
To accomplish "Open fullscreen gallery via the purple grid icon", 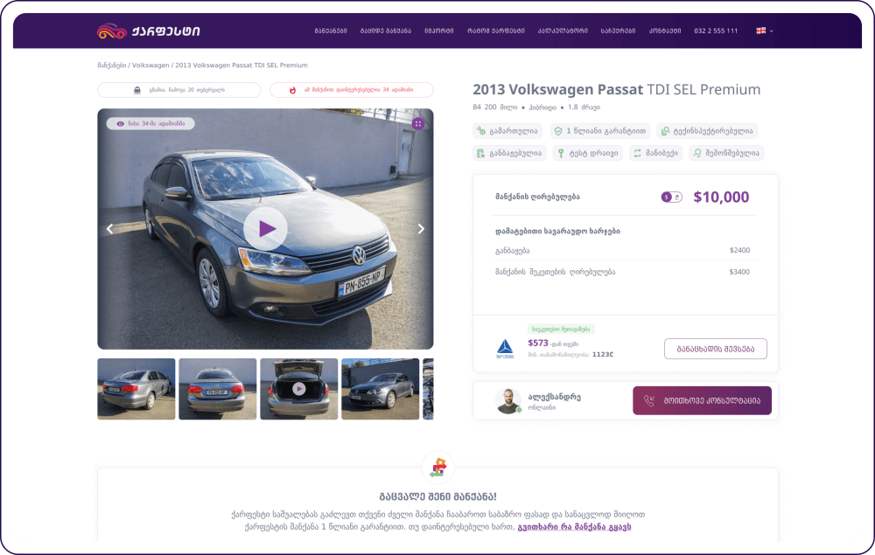I will 418,123.
